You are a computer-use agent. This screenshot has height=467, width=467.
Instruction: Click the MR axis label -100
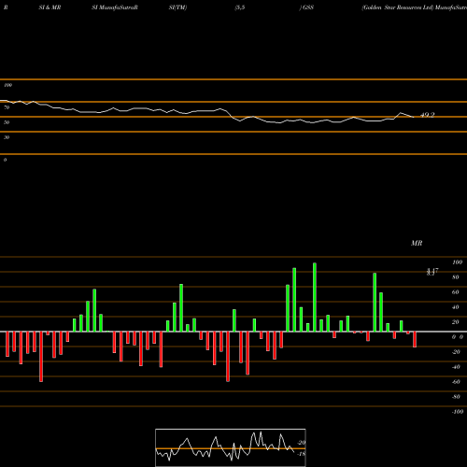(457, 412)
